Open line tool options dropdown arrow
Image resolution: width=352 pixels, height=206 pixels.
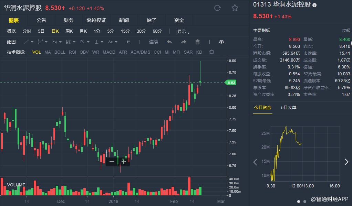click(32, 42)
